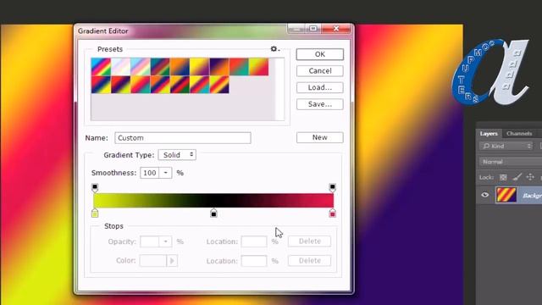Viewport: 542px width, 305px height.
Task: Select the black middle color stop
Action: (x=213, y=213)
